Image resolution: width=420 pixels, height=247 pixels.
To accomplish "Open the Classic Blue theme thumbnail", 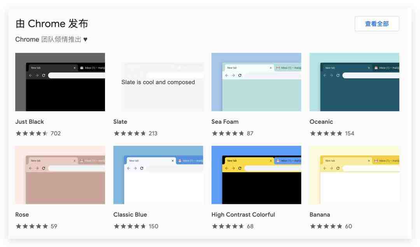I will coord(158,175).
